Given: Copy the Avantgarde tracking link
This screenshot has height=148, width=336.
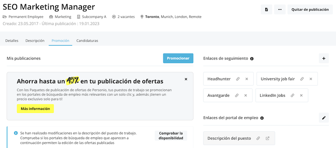Looking at the screenshot, I should coord(237,96).
